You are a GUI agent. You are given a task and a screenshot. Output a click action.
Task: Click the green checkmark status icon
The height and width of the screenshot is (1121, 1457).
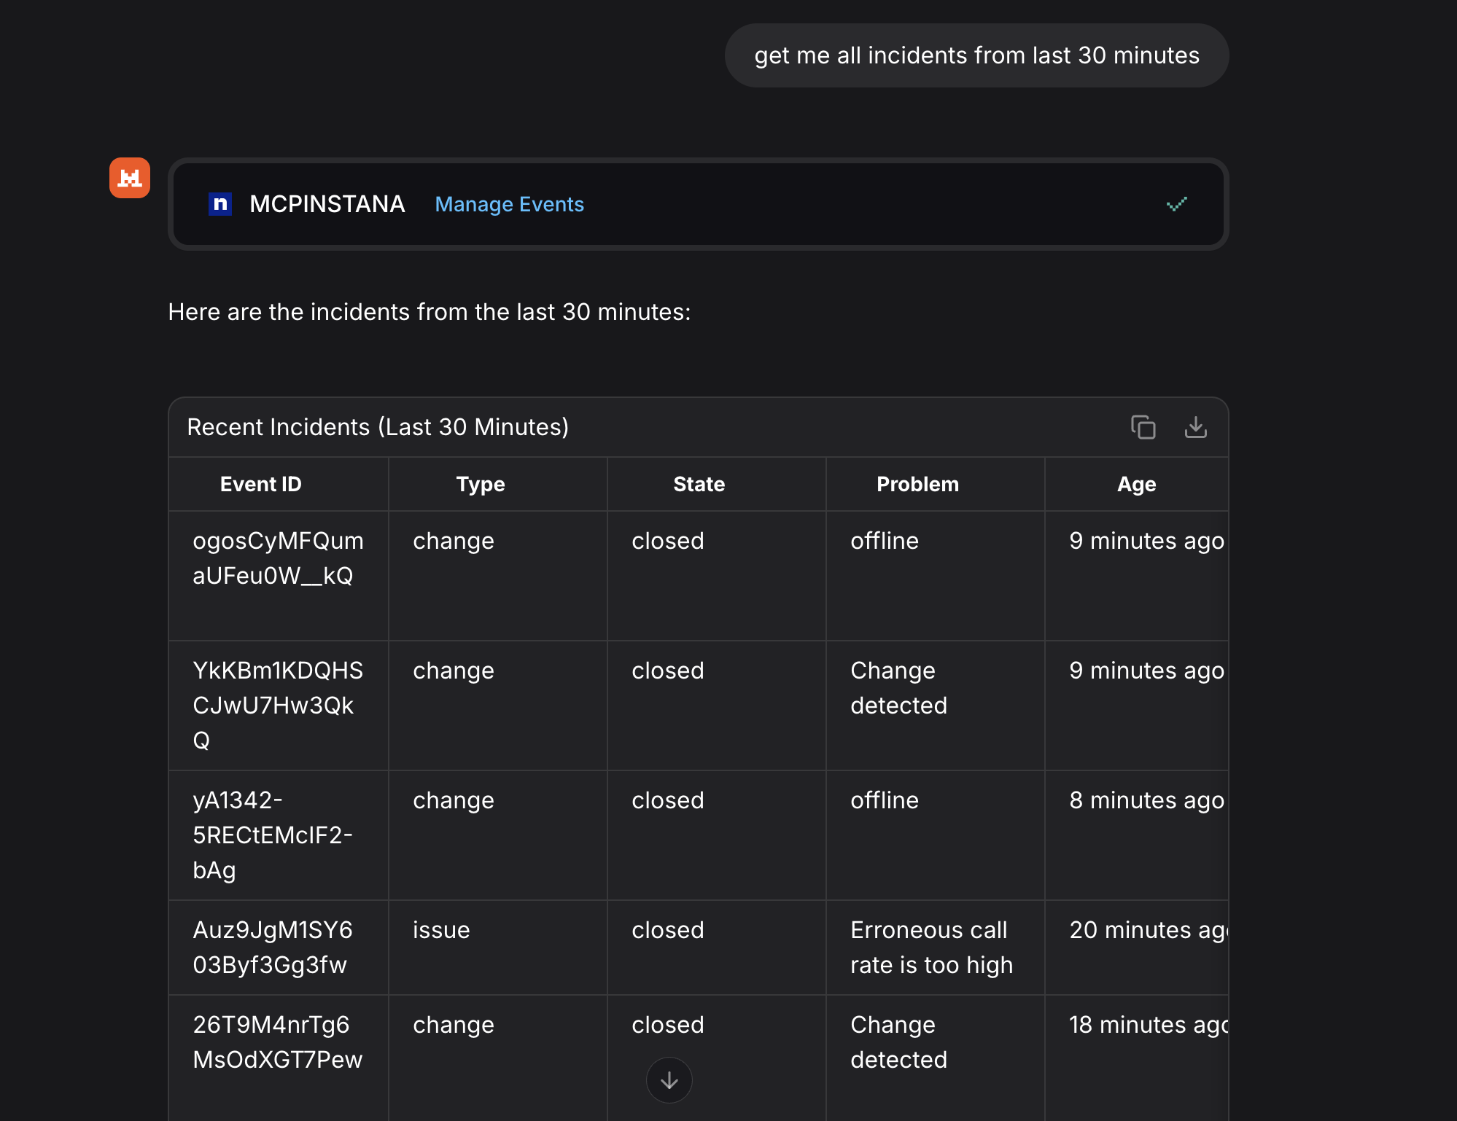click(1176, 204)
